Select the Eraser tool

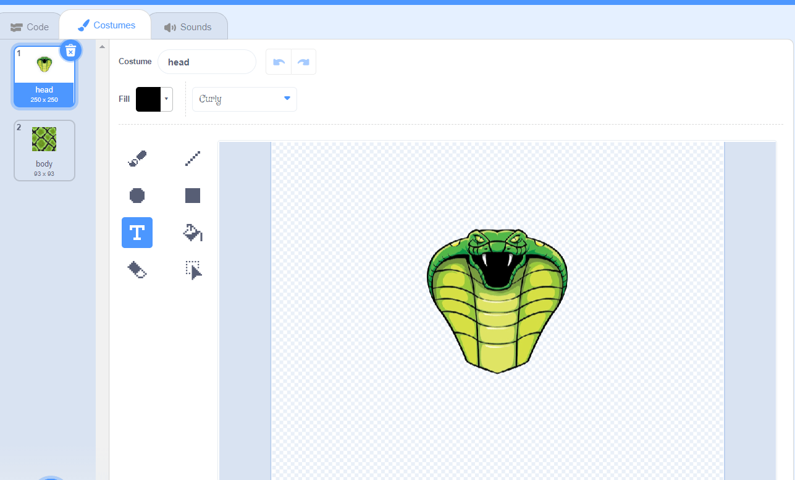tap(137, 270)
